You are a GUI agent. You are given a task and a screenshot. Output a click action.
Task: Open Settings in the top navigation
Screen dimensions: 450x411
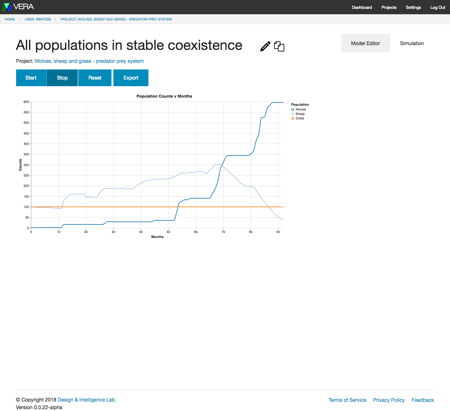point(413,7)
